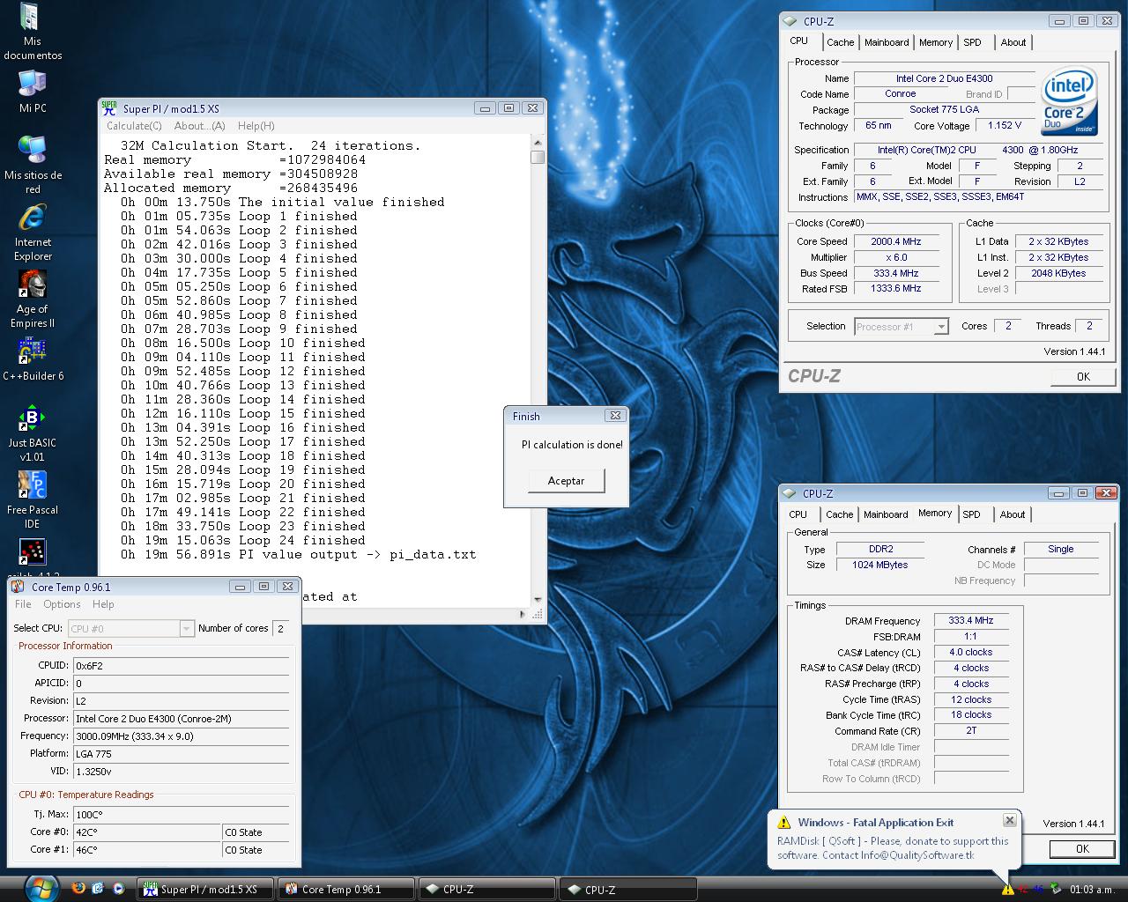
Task: Switch to CPU tab in bottom CPU-Z
Action: click(x=798, y=514)
